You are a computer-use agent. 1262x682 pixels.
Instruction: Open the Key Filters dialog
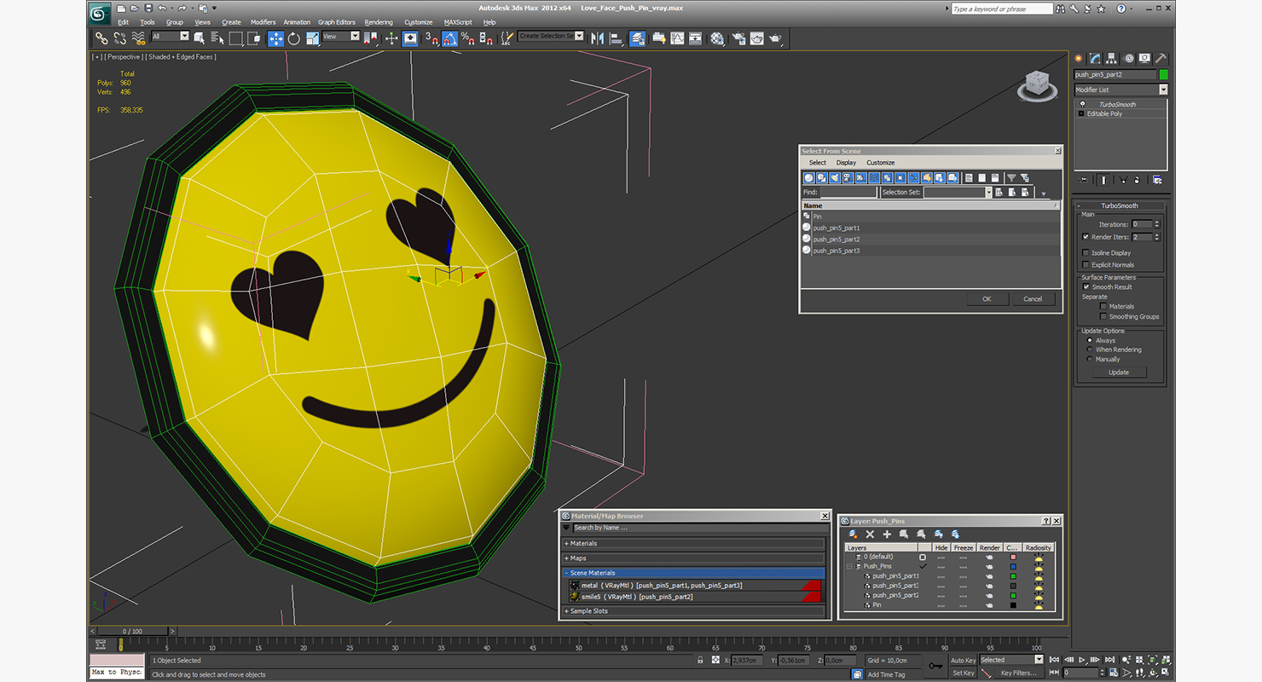tap(1018, 673)
